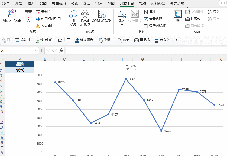
Task: Open control 属性 properties
Action: pyautogui.click(x=150, y=12)
